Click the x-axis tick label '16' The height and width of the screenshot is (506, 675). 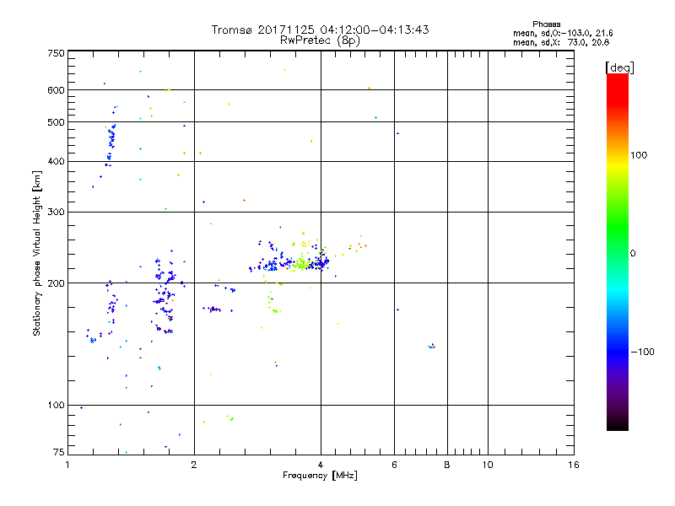click(574, 465)
